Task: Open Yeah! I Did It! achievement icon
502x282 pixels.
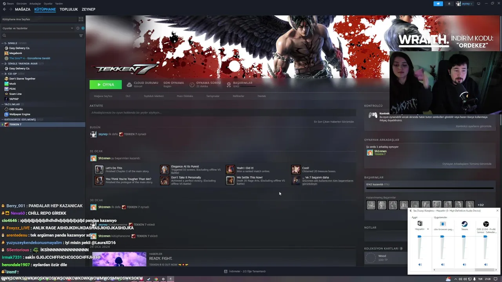Action: coord(230,169)
